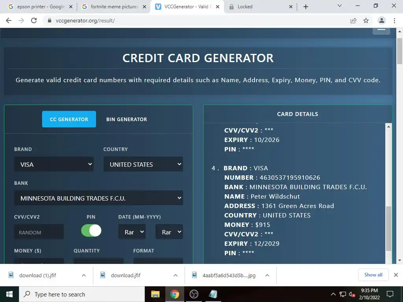
Task: Click the MONEY value $915
Action: point(263,225)
